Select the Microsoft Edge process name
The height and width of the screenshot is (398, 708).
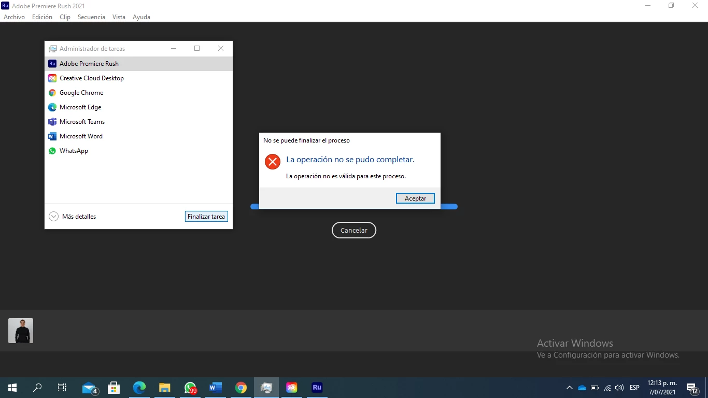(80, 107)
